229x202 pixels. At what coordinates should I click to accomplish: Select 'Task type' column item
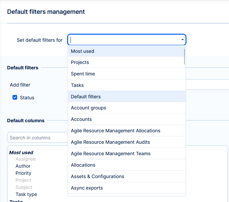coord(26,194)
